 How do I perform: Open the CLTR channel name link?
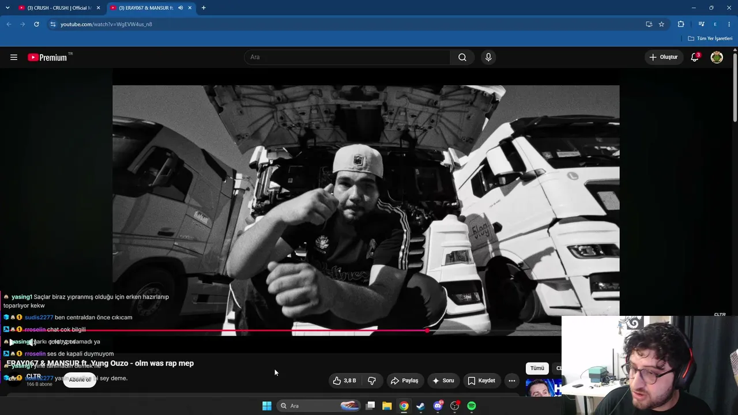click(33, 376)
